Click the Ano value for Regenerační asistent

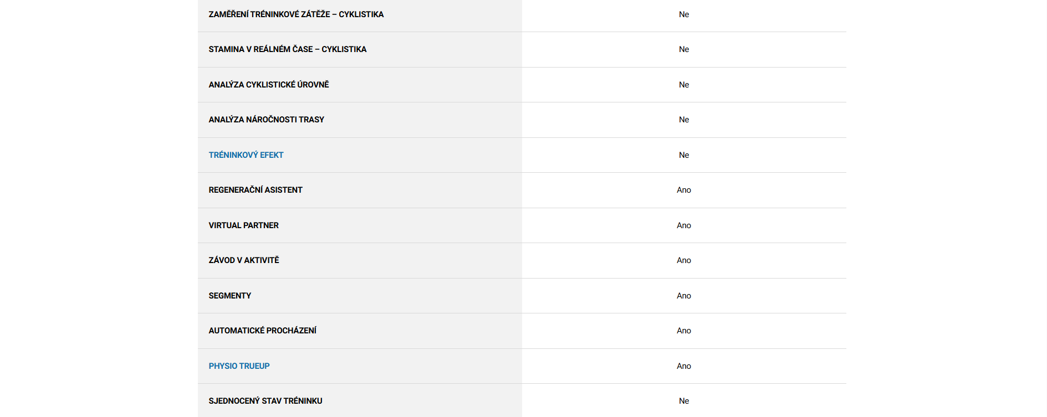(x=683, y=190)
